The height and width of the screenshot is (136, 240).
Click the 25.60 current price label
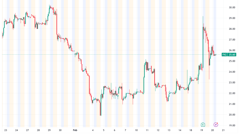pyautogui.click(x=232, y=55)
